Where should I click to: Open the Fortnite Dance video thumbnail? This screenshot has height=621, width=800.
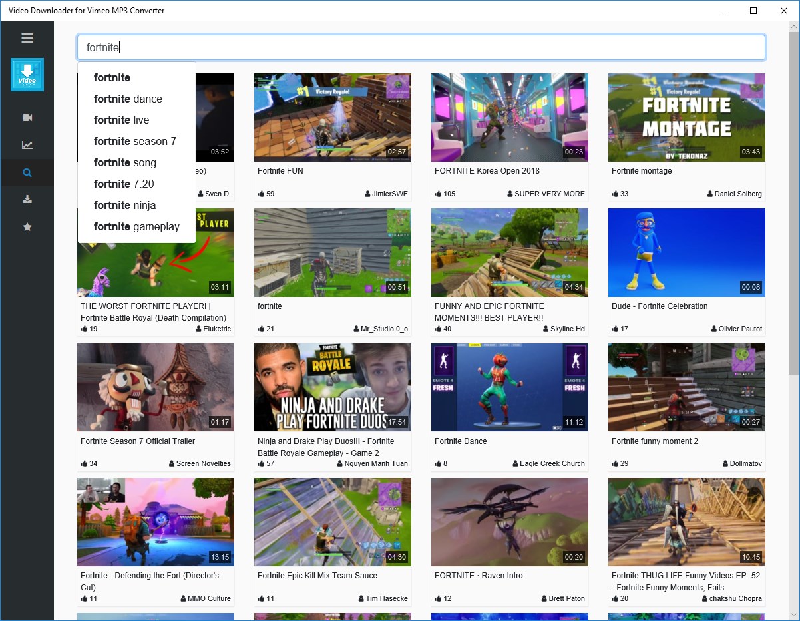510,387
